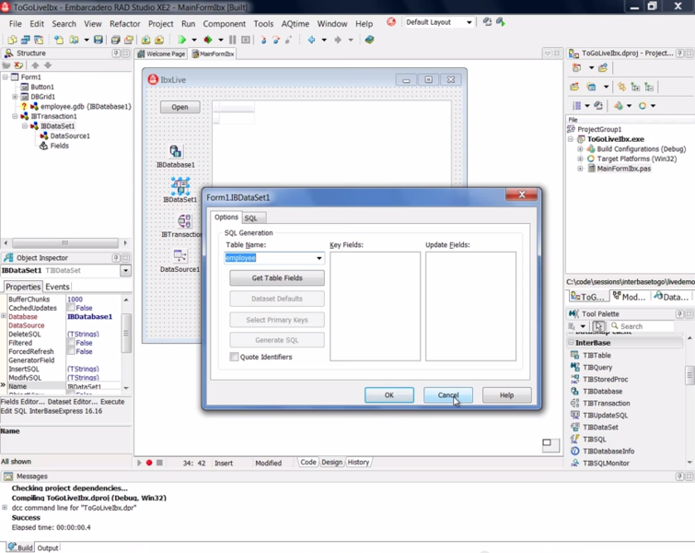Click the desktop layout save icon
This screenshot has width=695, height=553.
(x=487, y=22)
